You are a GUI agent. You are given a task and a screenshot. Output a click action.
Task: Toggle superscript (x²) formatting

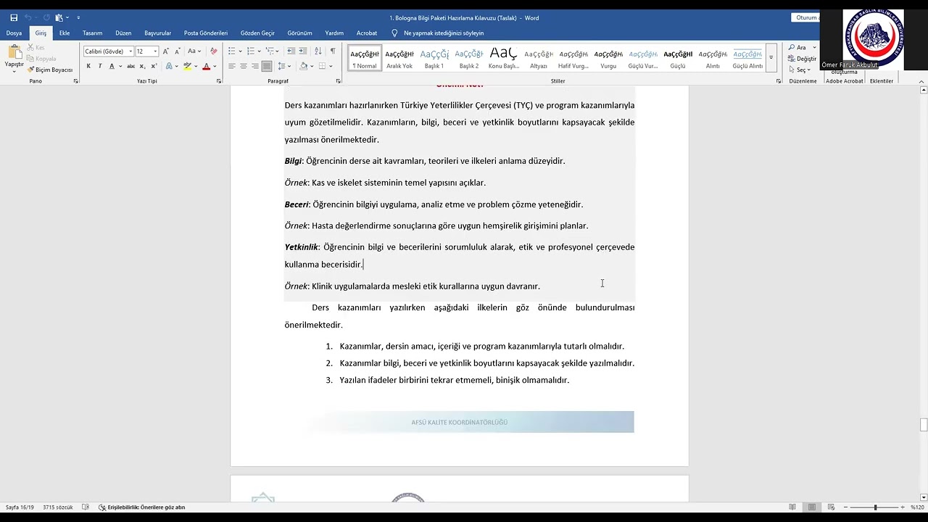coord(154,66)
